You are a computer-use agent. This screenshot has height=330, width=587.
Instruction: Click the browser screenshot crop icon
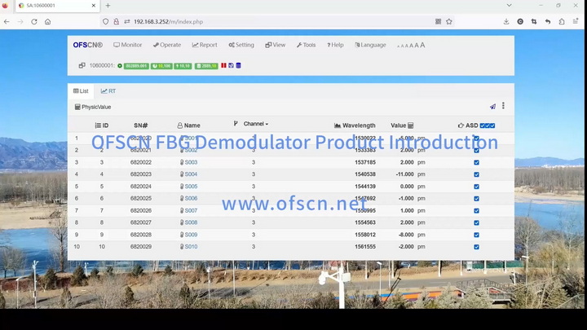coord(534,22)
